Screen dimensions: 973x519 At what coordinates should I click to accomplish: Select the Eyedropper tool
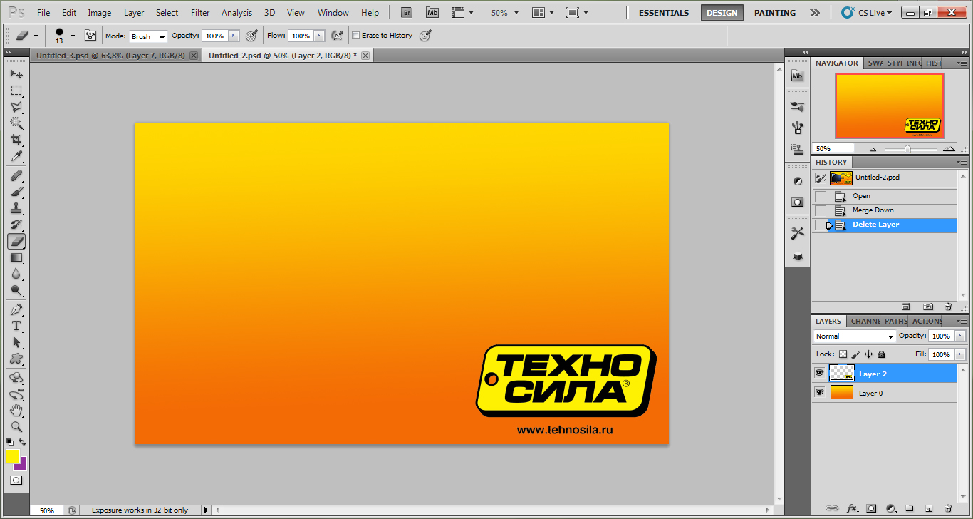(16, 155)
